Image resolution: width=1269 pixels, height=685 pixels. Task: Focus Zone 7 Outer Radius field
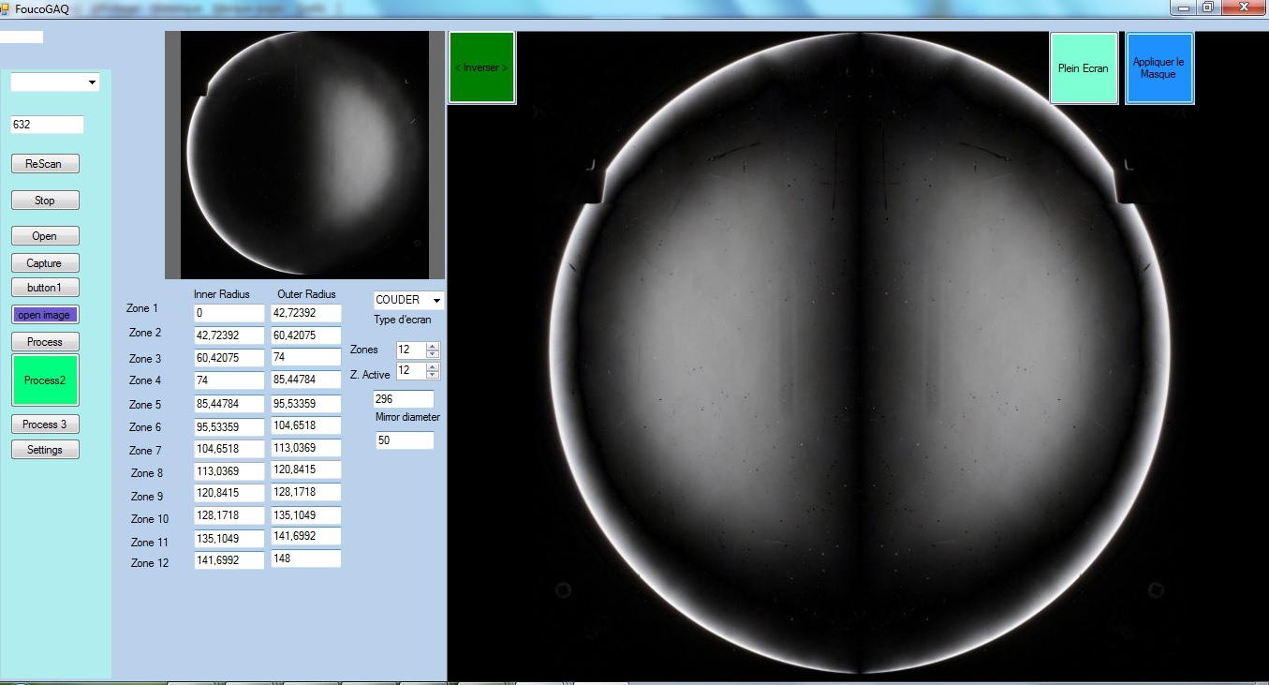point(306,448)
